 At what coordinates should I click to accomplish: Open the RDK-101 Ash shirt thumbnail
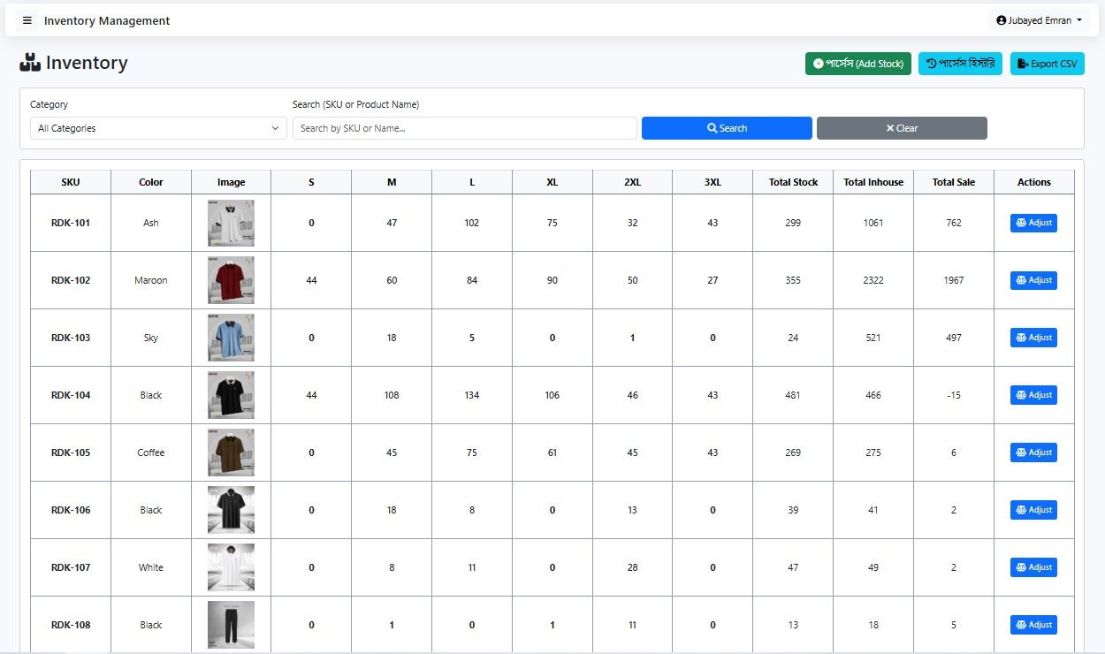point(231,223)
